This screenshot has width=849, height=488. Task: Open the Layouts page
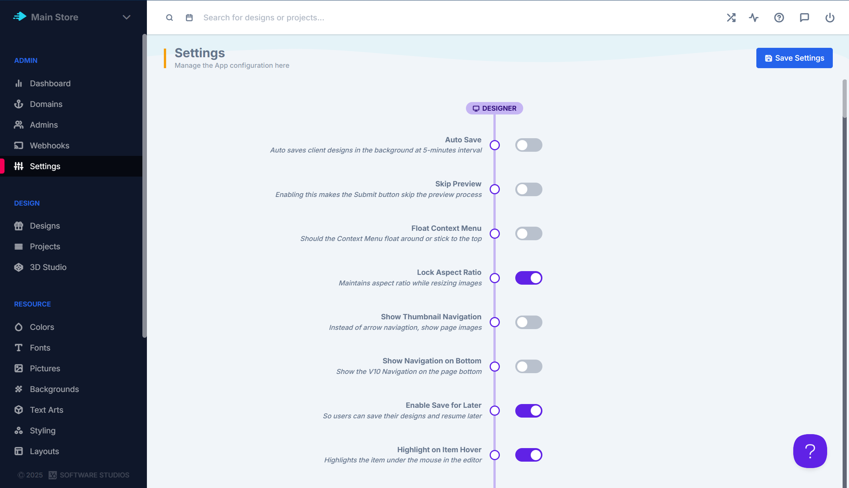71,451
